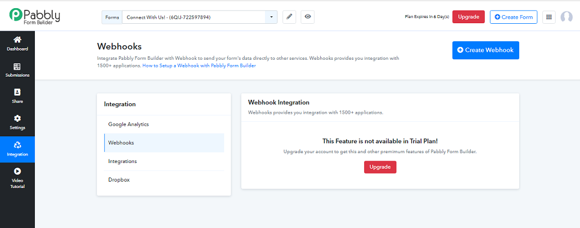Click the Create Webhook button
This screenshot has height=228, width=580.
[x=485, y=50]
